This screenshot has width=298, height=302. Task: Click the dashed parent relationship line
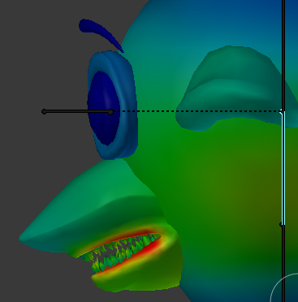[197, 111]
